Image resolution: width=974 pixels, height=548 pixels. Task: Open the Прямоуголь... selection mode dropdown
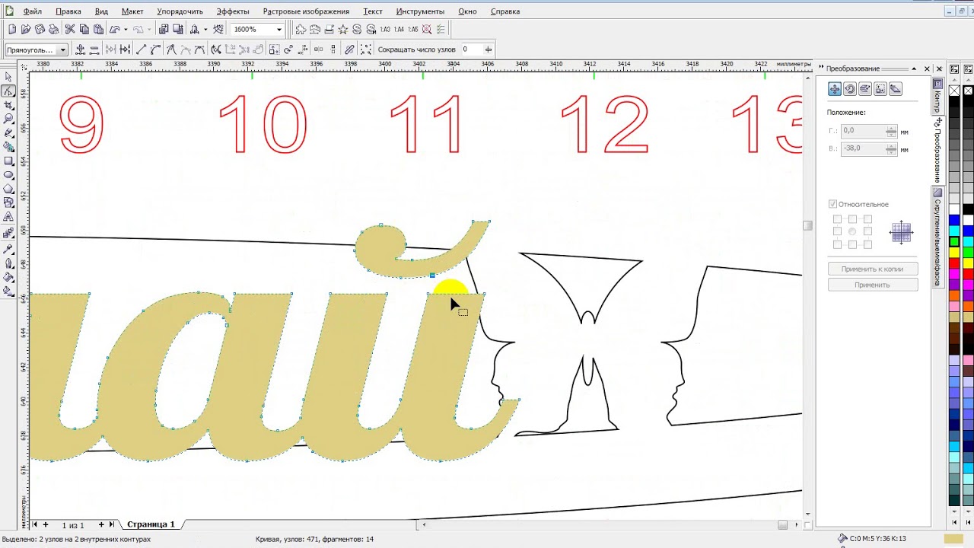pos(62,49)
